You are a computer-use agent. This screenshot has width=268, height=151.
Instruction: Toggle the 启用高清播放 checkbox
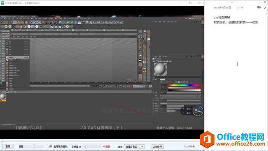point(51,146)
